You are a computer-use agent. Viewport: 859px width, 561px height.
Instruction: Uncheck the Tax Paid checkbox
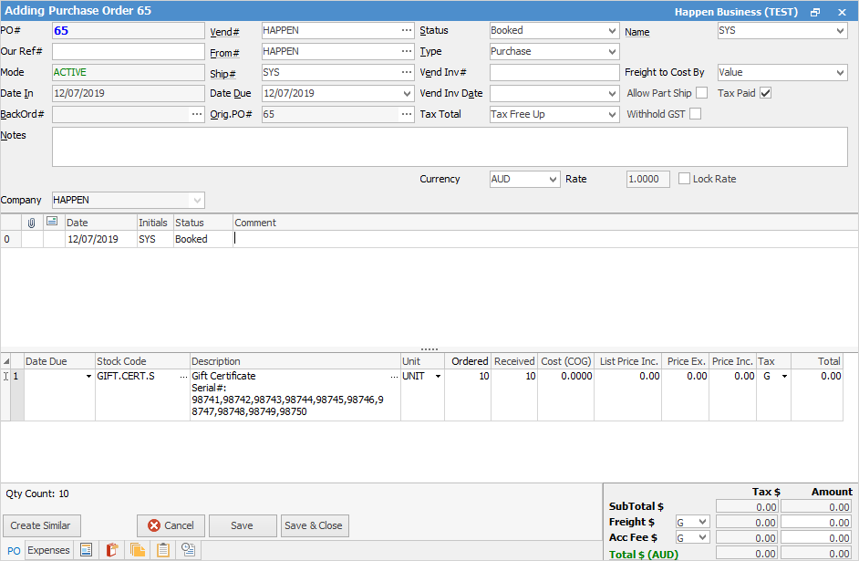tap(765, 93)
